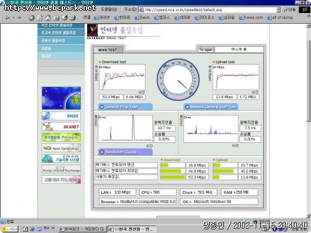Click the Print icon in toolbar
This screenshot has height=233, width=311.
click(73, 18)
